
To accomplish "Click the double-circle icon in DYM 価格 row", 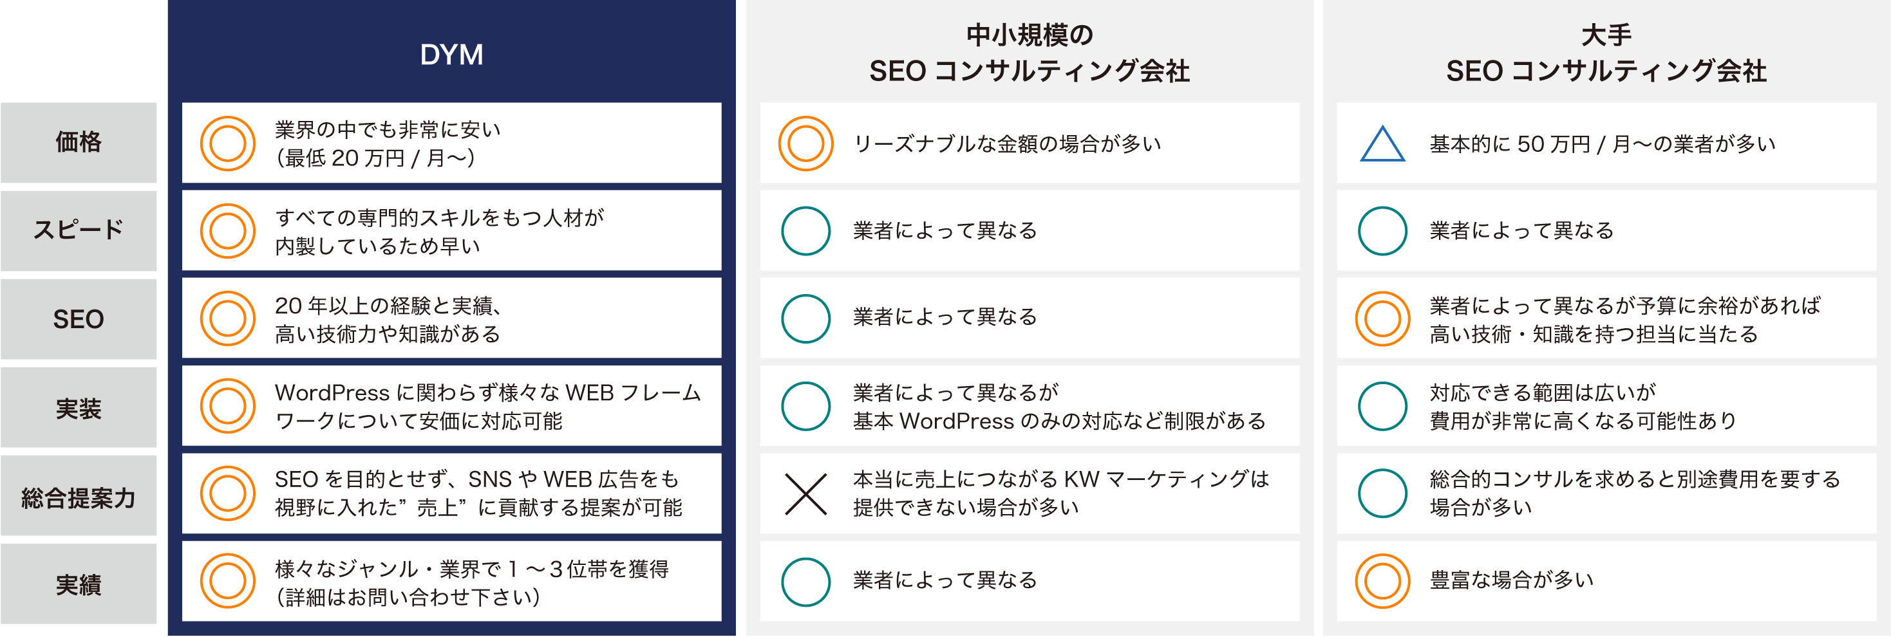I will [227, 143].
